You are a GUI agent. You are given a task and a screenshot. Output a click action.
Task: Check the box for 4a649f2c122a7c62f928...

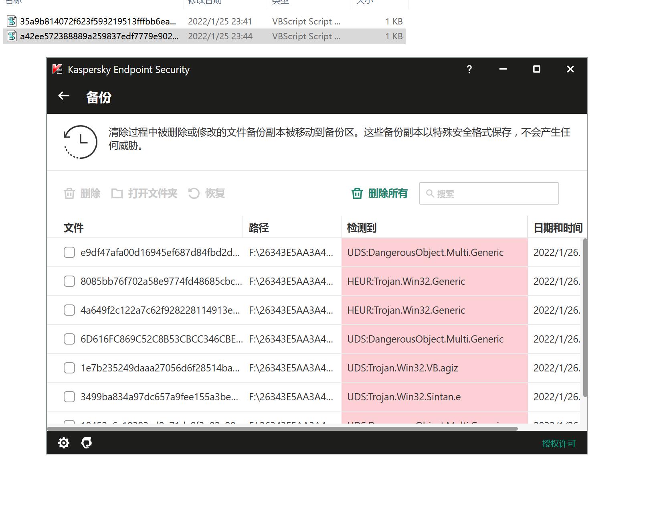point(69,310)
